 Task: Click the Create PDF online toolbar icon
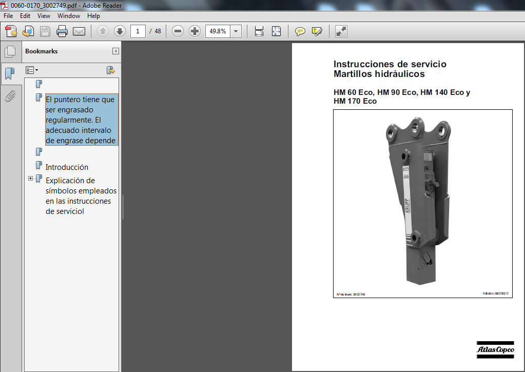[x=11, y=31]
